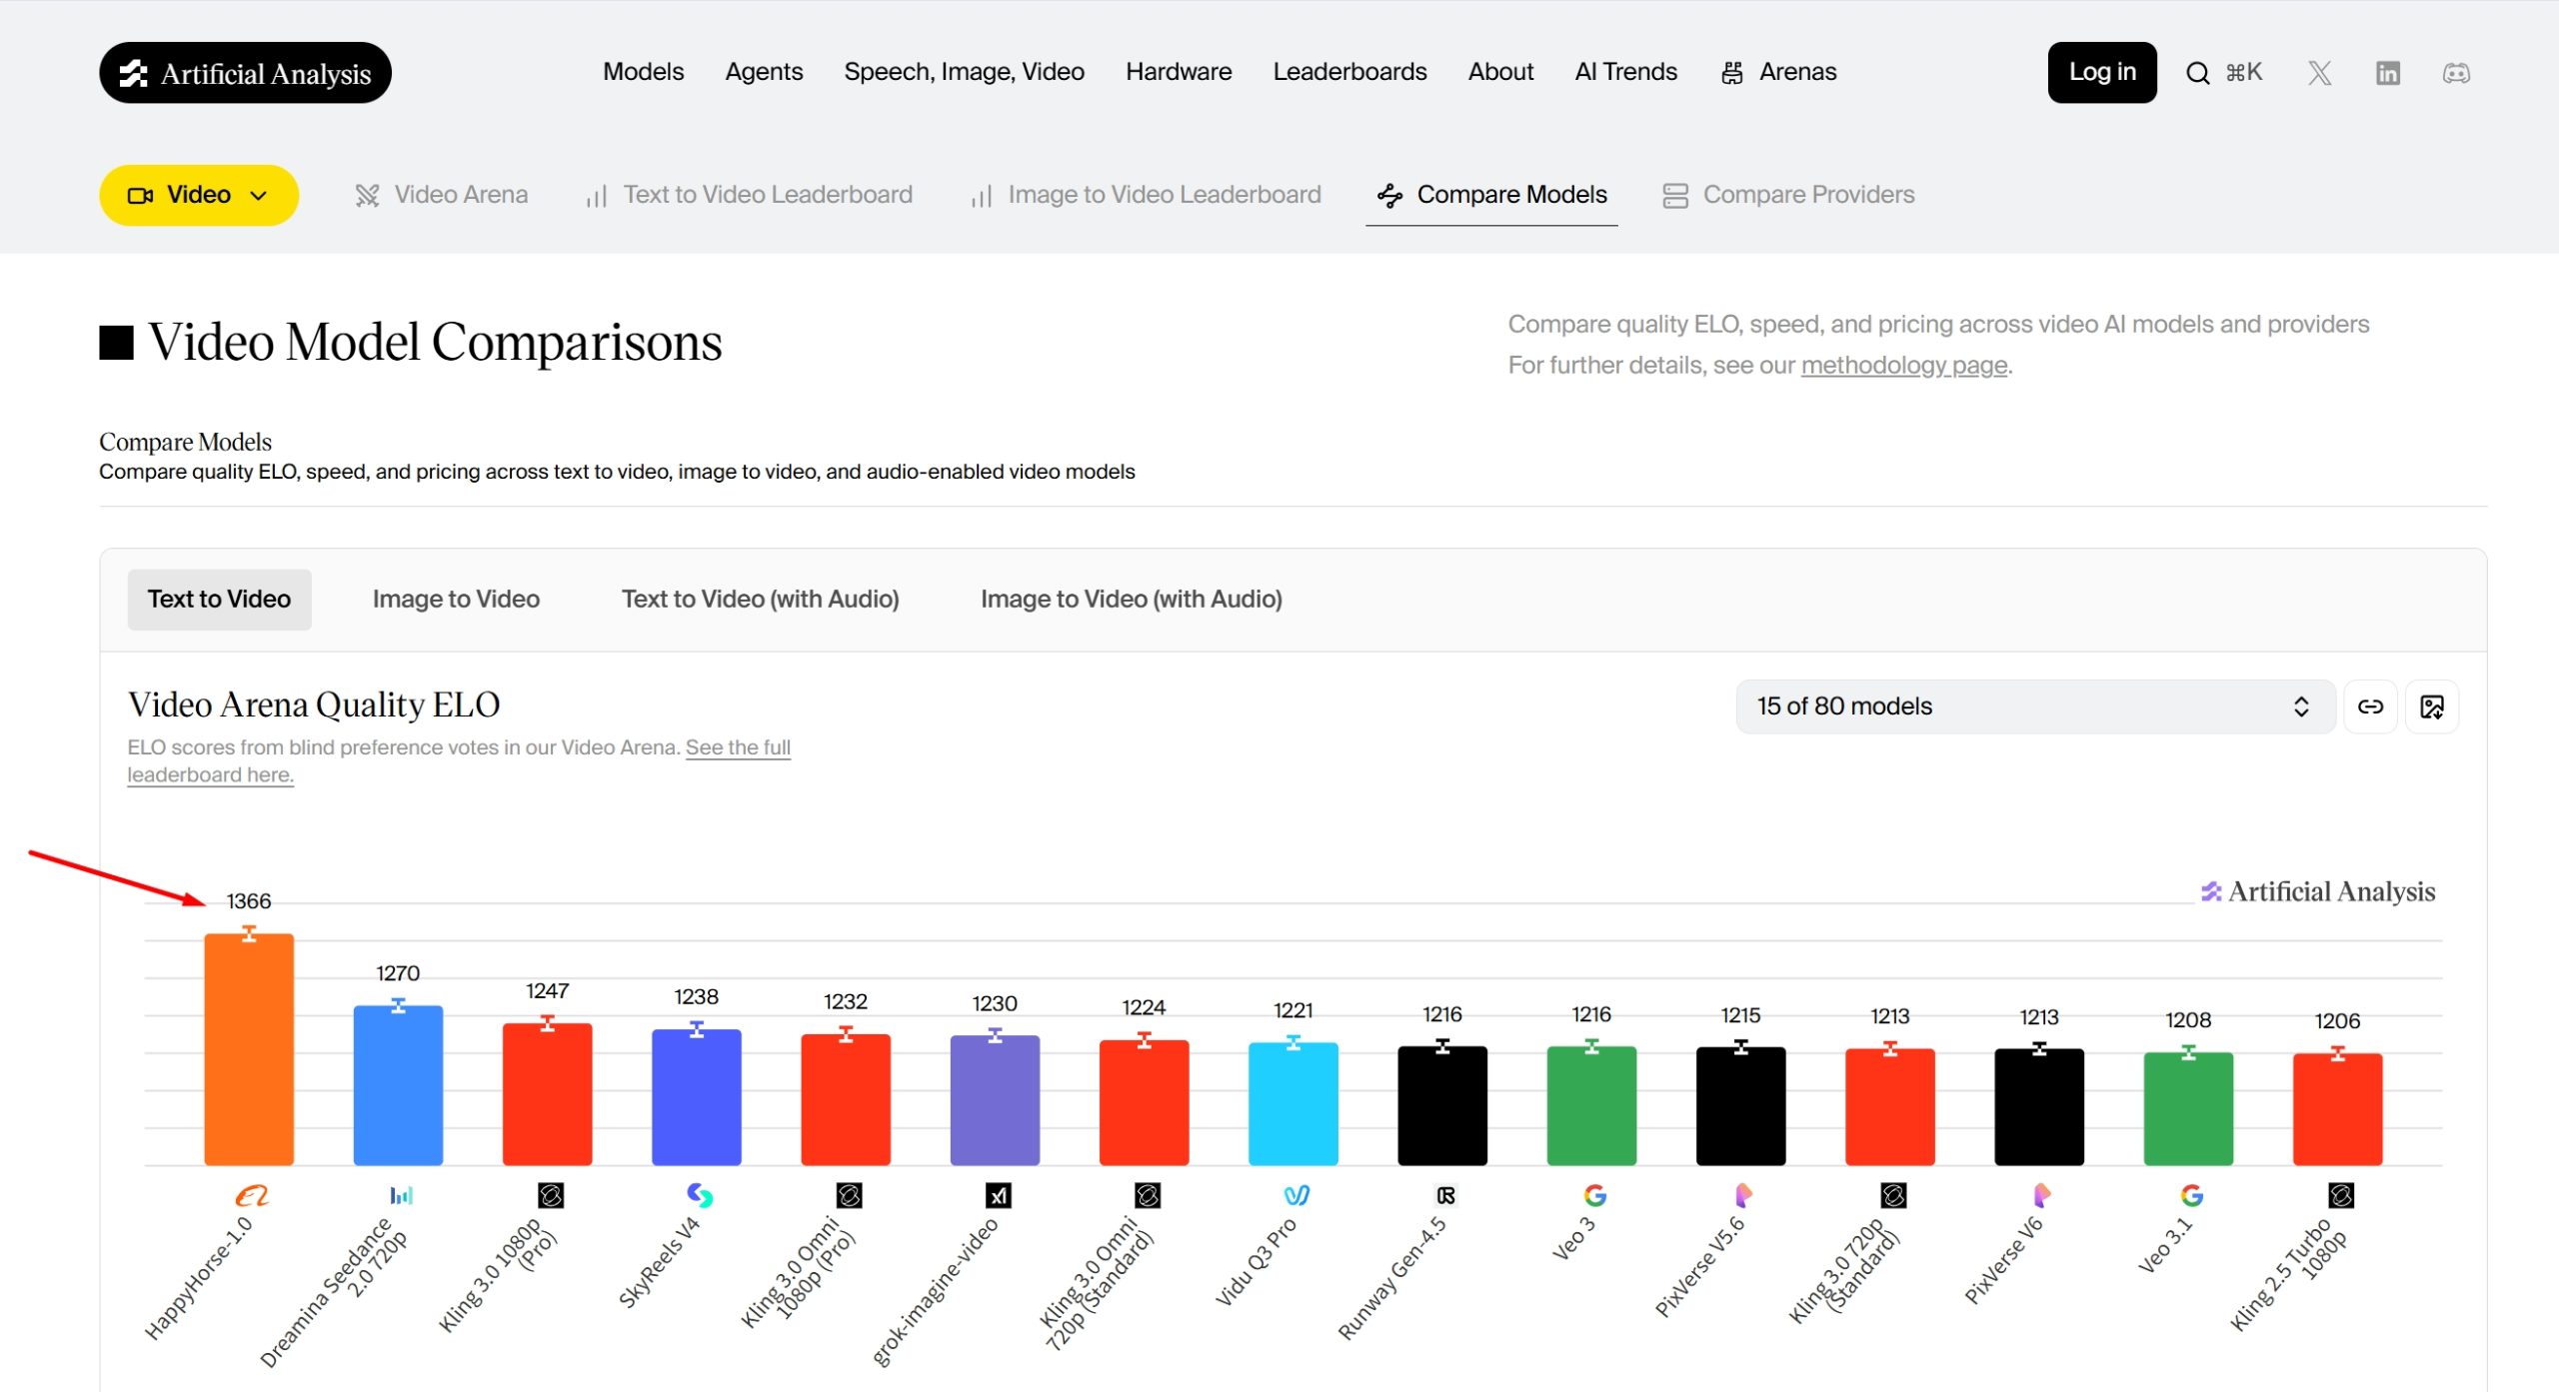Copy chart link with chain icon
Screen dimensions: 2559x1392
pyautogui.click(x=2370, y=706)
